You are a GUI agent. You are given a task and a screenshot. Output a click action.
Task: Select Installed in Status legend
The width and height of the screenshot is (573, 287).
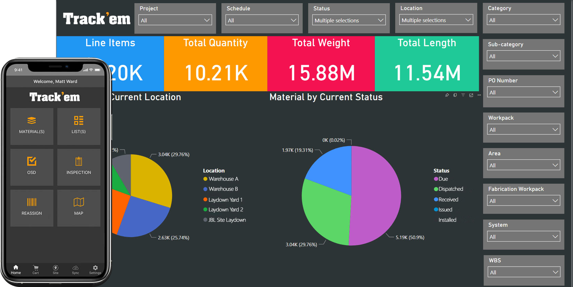pyautogui.click(x=447, y=220)
